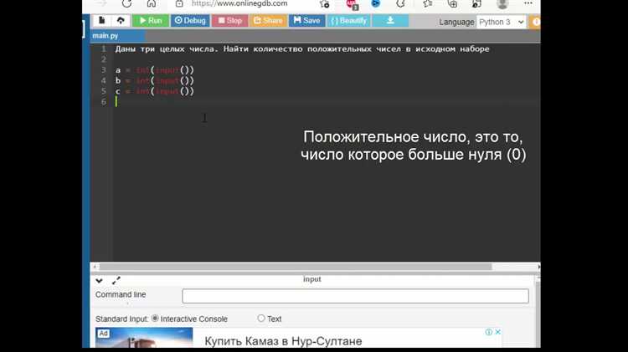
Task: Click the 'Language' label
Action: tap(456, 22)
